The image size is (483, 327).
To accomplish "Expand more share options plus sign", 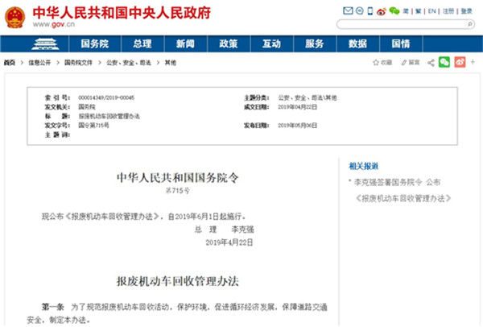I will point(472,61).
